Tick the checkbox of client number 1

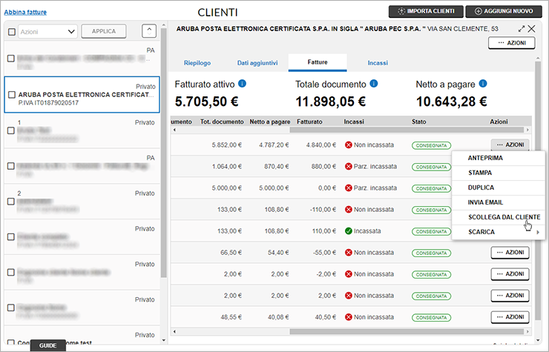click(x=11, y=130)
